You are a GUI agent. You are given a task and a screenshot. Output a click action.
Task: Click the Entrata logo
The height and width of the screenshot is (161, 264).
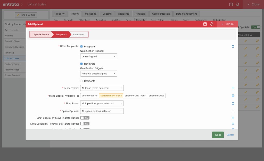[x=11, y=4]
